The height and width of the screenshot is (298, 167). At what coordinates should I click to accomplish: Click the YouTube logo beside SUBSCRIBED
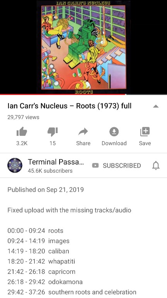point(95,166)
